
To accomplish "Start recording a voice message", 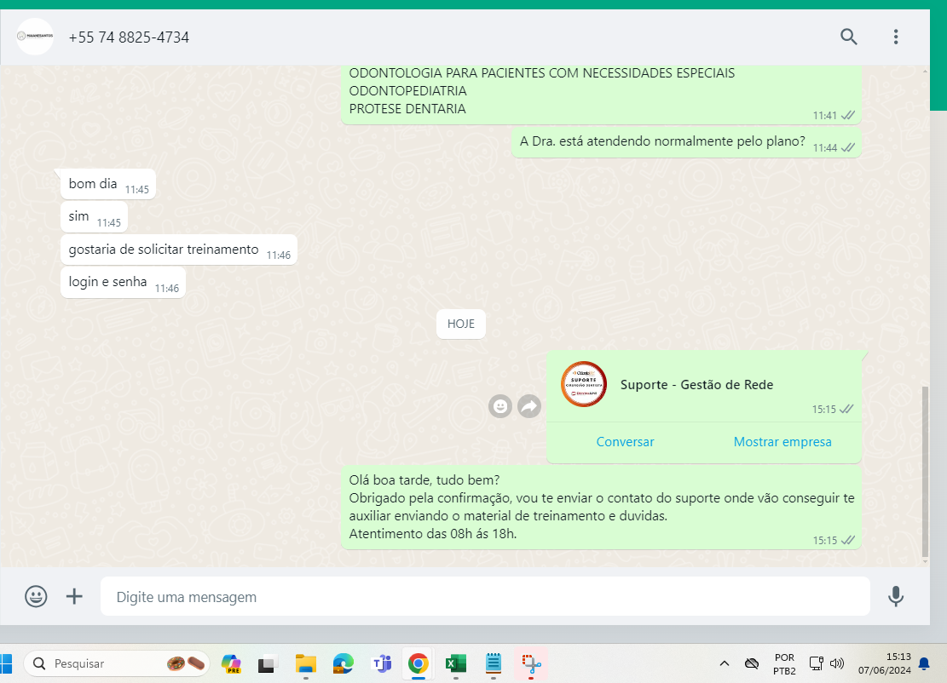I will coord(896,596).
